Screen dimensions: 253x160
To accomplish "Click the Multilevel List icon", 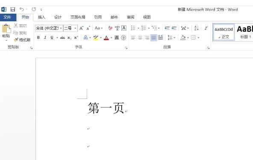I will click(x=155, y=28).
